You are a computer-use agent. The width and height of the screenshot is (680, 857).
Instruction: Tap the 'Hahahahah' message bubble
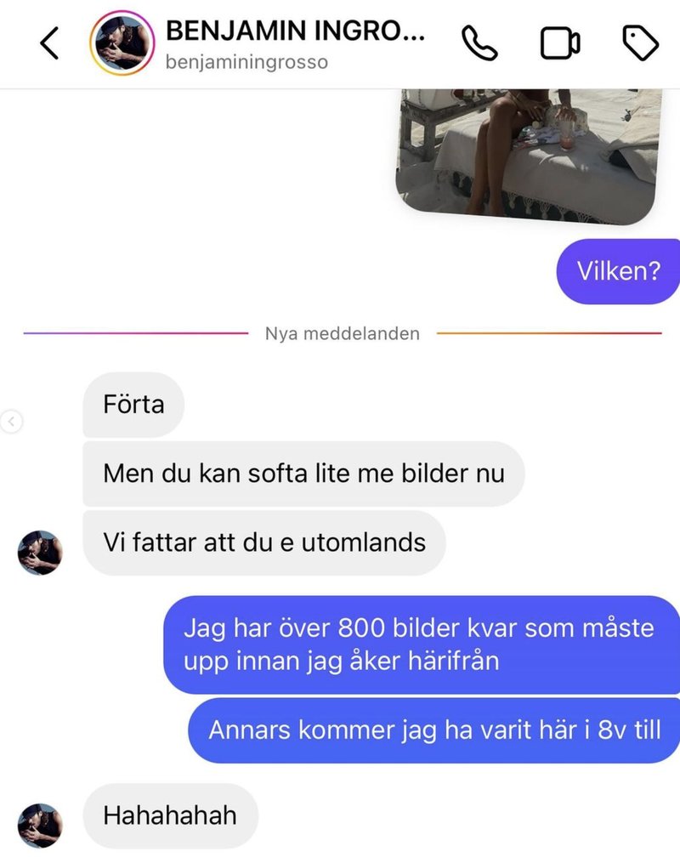(x=170, y=816)
